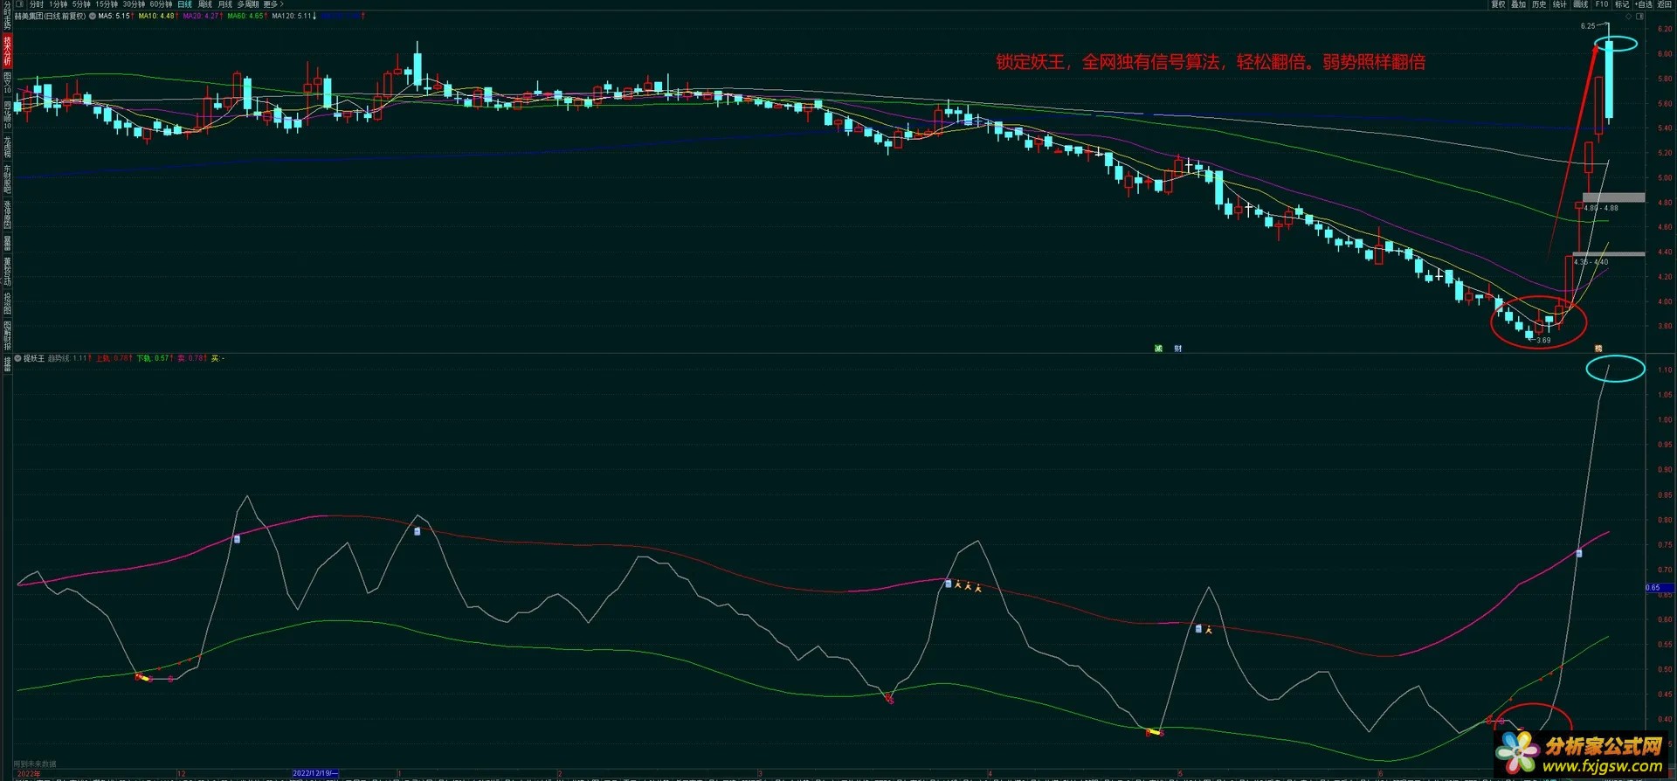Open MA indicator settings dropdown icon
Viewport: 1677px width, 781px height.
93,16
